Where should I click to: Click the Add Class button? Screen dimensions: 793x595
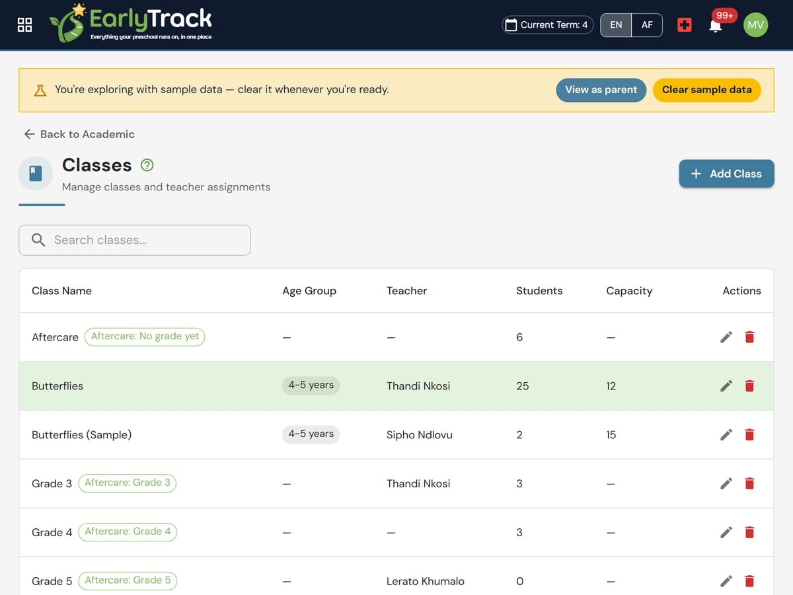(726, 174)
